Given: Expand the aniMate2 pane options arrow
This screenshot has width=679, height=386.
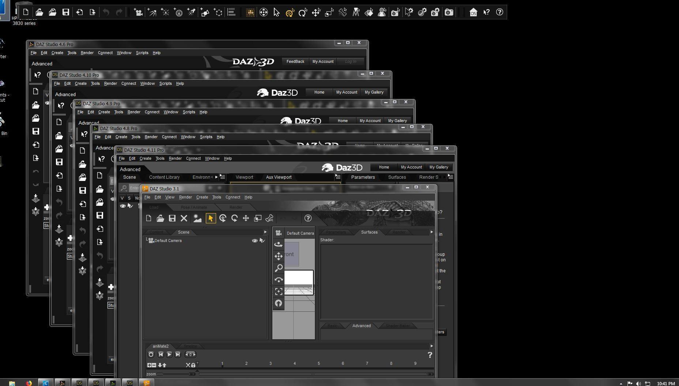Looking at the screenshot, I should [x=431, y=346].
